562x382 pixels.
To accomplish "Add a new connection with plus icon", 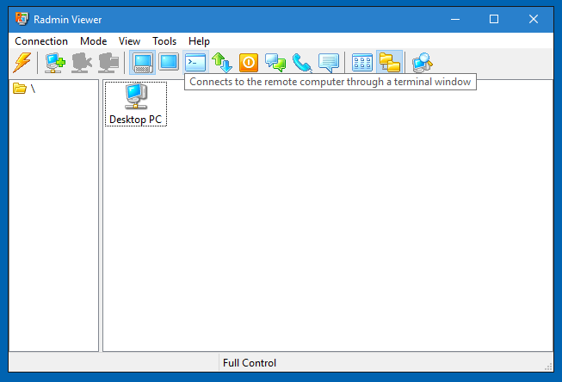I will click(x=55, y=63).
